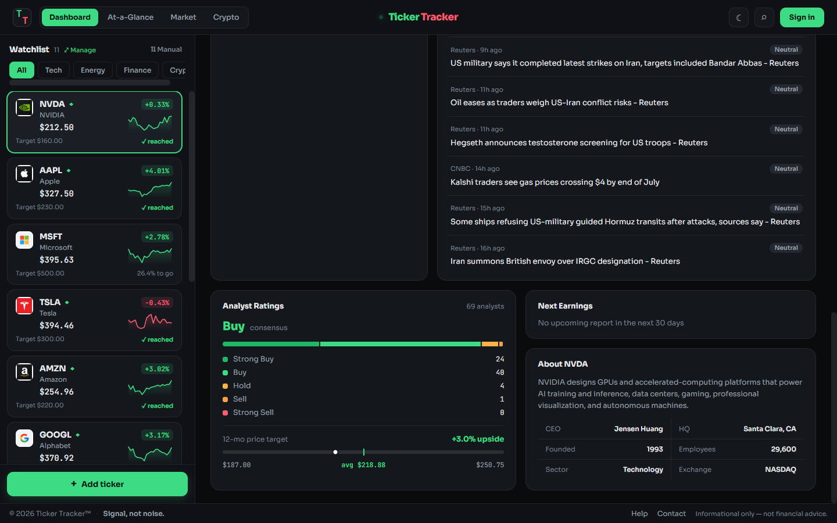This screenshot has width=837, height=523.
Task: Switch to the Dashboard tab
Action: pyautogui.click(x=70, y=17)
